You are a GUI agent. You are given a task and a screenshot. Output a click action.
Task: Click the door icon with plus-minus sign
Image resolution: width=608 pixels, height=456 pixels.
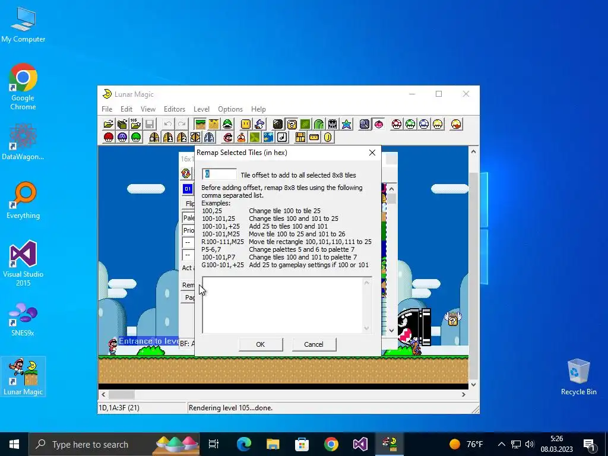click(154, 137)
